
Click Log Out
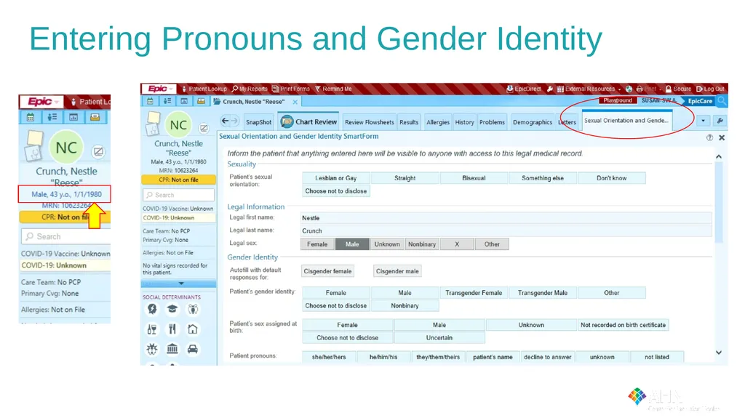[x=710, y=89]
